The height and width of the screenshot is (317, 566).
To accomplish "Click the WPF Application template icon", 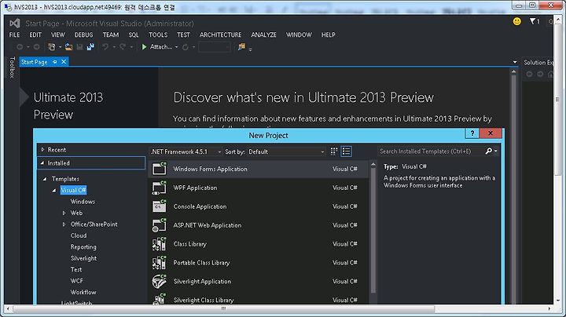I will pyautogui.click(x=159, y=188).
